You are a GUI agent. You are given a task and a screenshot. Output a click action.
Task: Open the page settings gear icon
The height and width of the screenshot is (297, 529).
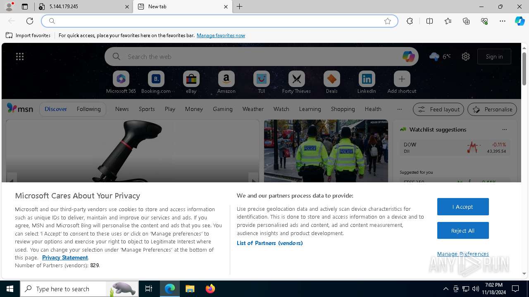pos(466,57)
